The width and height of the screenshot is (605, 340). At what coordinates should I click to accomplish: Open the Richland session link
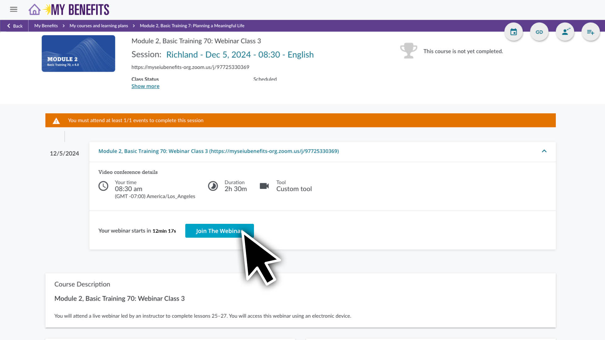240,54
